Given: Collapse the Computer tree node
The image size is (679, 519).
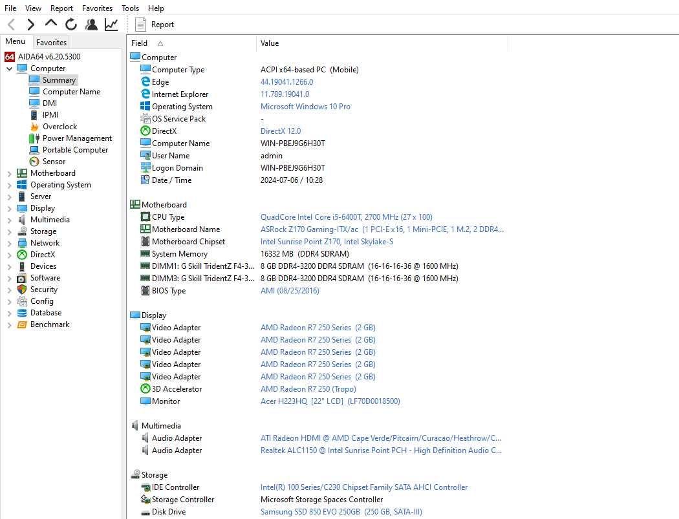Looking at the screenshot, I should click(9, 69).
